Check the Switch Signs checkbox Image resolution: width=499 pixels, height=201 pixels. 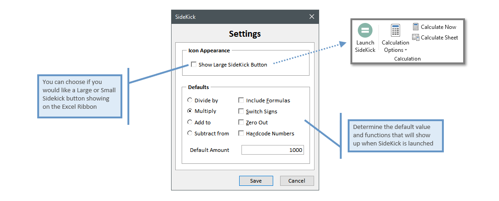pos(241,112)
